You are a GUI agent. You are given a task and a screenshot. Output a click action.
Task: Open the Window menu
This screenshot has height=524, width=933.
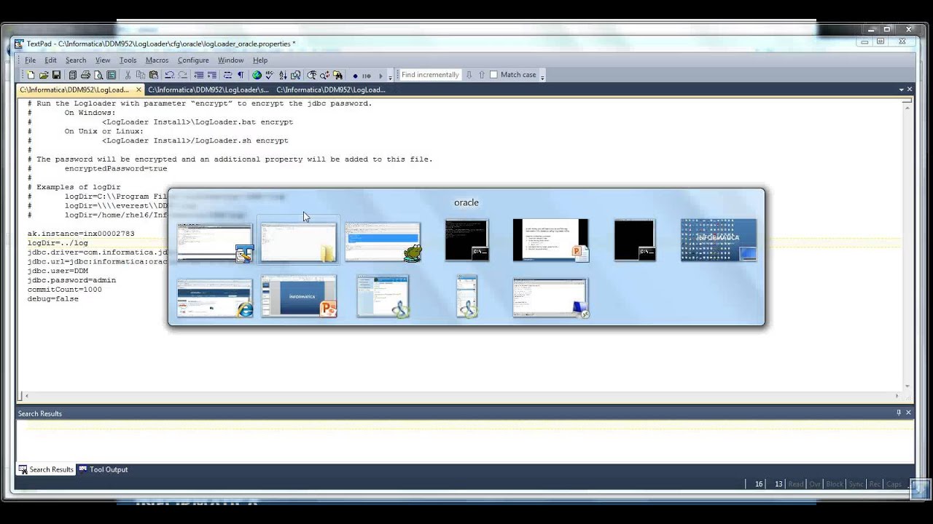(x=230, y=60)
